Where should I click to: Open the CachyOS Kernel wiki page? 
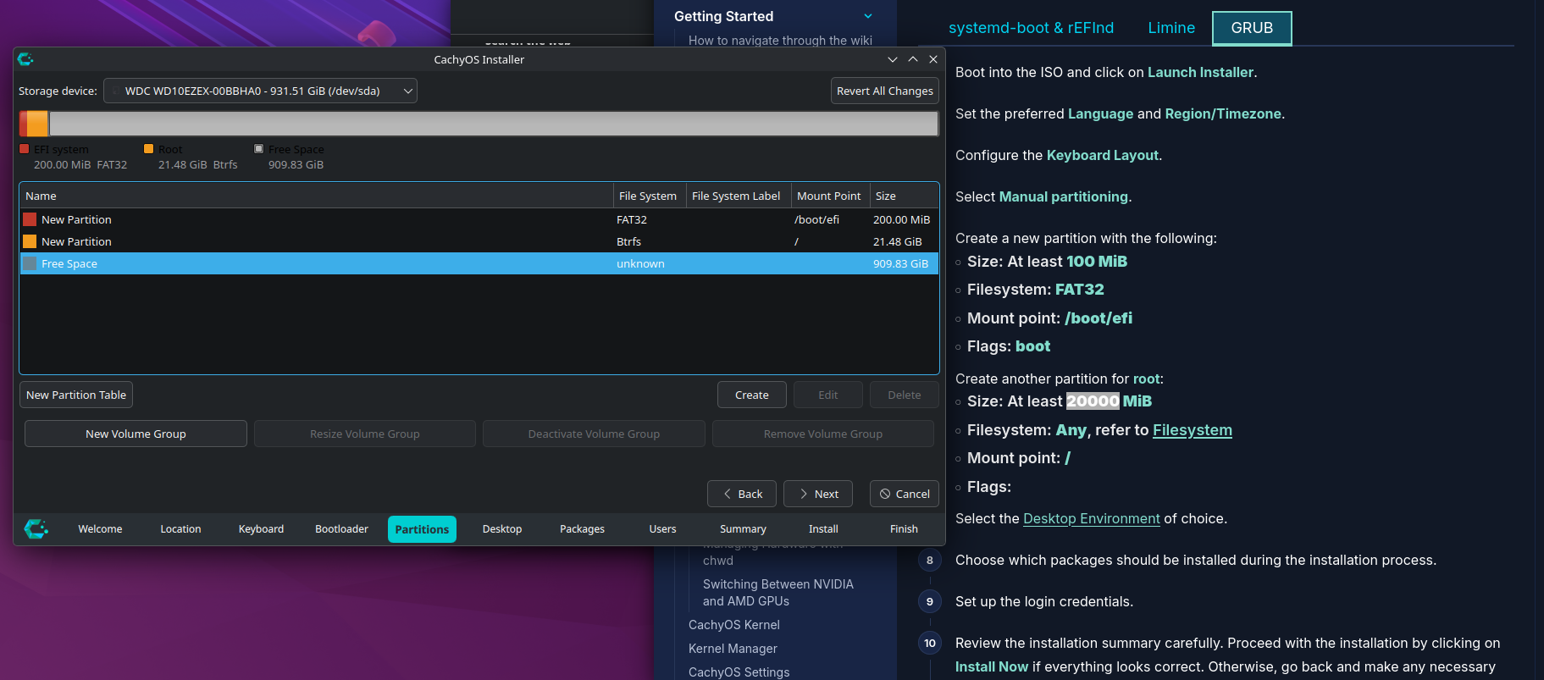tap(733, 625)
